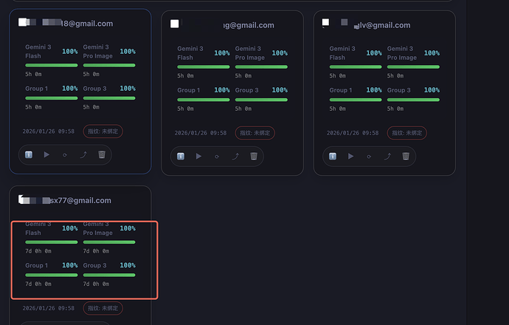
Task: Click 5h 0m under Group 3 on lv@gmail.com card
Action: [395, 109]
